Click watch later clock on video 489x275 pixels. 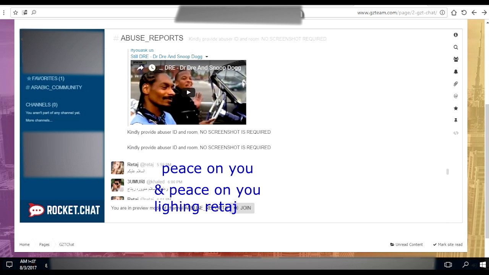[x=152, y=68]
